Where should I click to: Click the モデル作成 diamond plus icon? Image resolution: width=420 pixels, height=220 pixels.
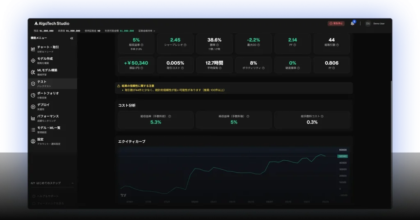(x=33, y=61)
